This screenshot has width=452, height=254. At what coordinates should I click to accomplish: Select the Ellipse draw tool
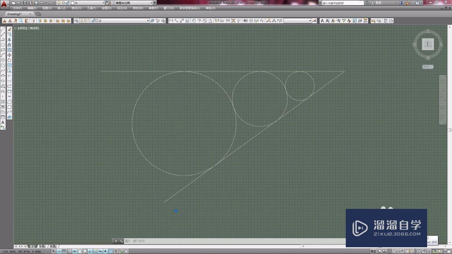tap(3, 76)
